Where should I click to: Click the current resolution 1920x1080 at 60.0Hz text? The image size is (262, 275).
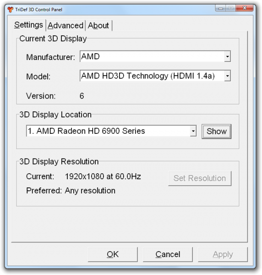103,176
